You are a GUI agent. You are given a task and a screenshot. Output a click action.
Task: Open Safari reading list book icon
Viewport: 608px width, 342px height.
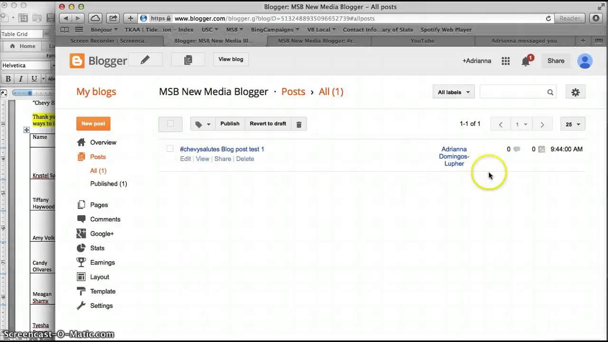point(65,29)
